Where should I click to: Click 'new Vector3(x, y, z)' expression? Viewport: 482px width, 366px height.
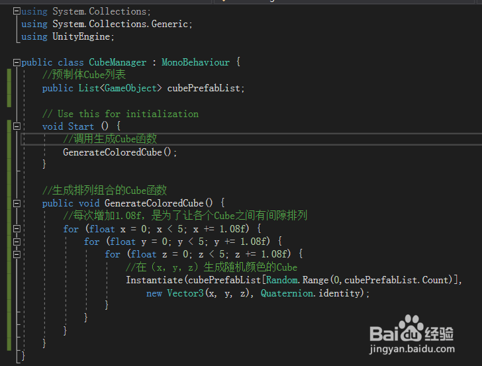pyautogui.click(x=199, y=293)
